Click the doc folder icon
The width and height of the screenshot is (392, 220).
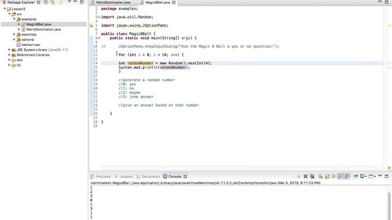13,60
